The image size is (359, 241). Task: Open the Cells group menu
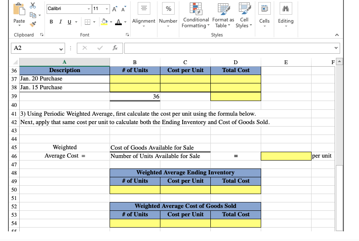click(265, 16)
